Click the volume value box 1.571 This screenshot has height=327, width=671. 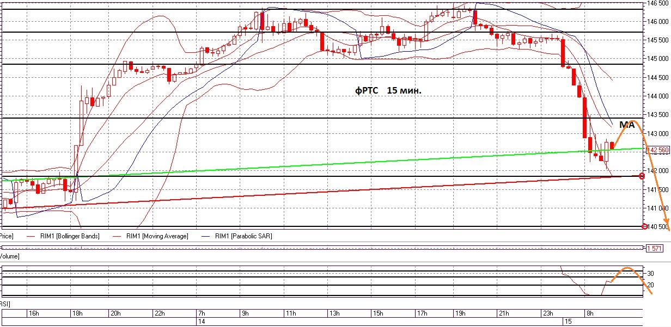click(x=655, y=248)
